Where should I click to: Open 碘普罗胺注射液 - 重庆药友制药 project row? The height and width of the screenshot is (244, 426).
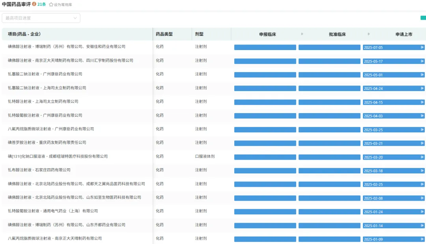47,143
